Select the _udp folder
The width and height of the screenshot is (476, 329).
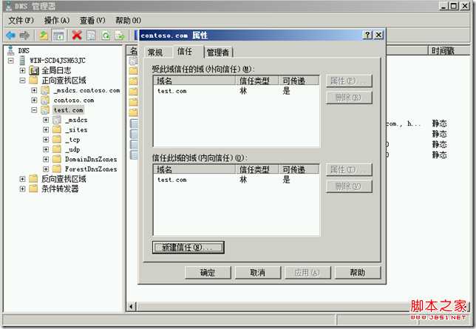[x=72, y=149]
